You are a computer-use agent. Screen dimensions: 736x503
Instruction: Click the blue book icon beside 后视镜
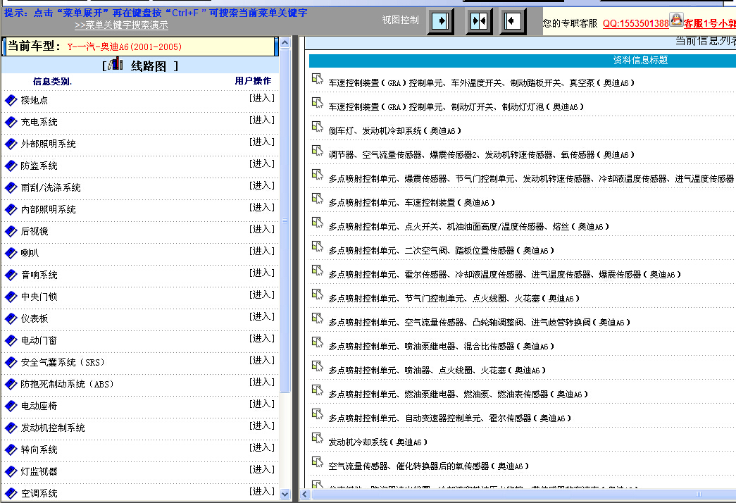(11, 231)
